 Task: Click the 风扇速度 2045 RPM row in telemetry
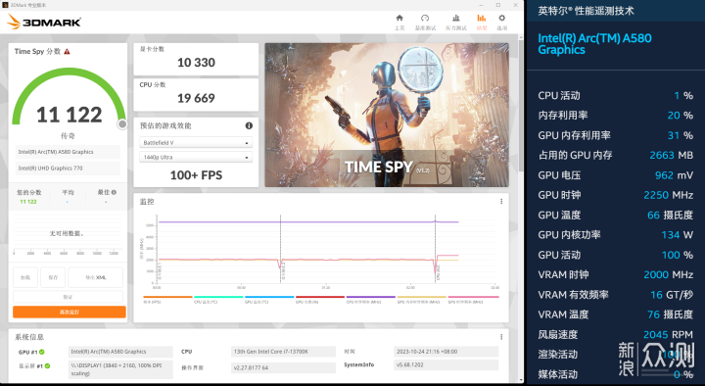(x=615, y=335)
